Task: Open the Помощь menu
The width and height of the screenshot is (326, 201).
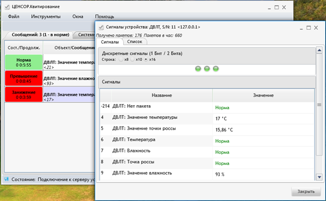Action: point(104,17)
